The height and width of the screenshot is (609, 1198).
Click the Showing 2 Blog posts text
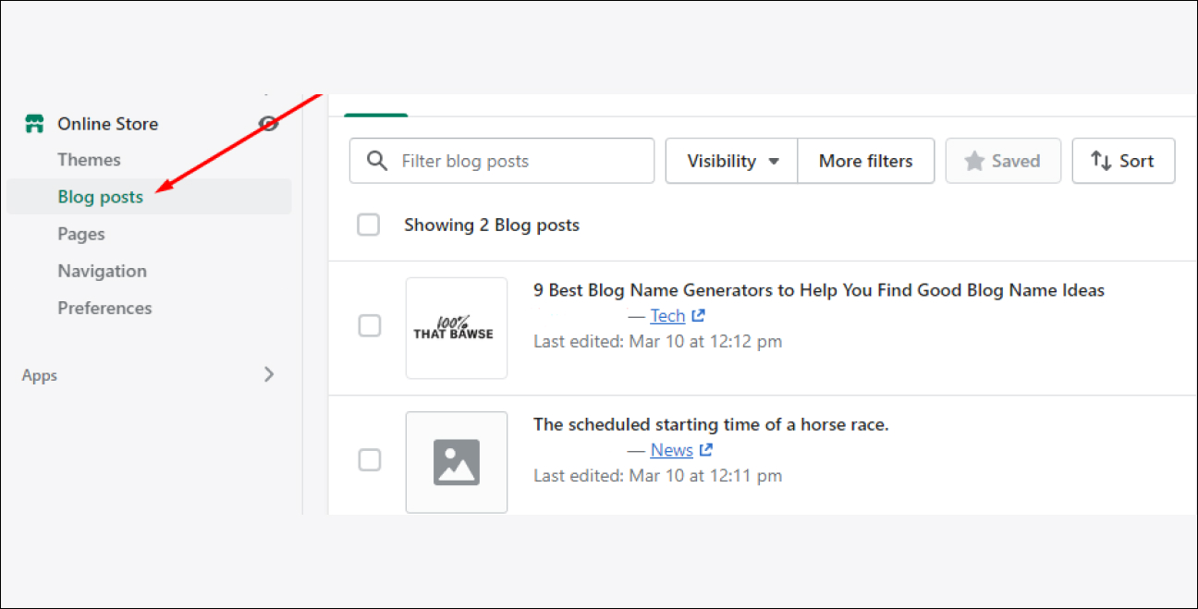(492, 225)
